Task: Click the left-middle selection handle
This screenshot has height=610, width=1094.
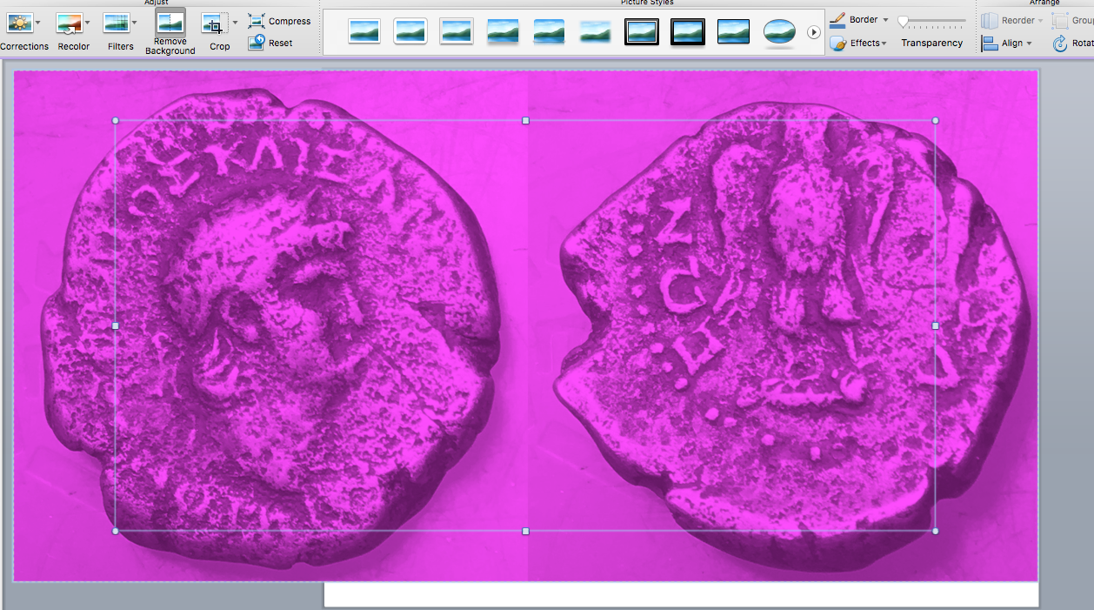Action: pyautogui.click(x=116, y=325)
